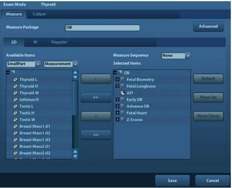Add all items with the >> button

[96, 98]
